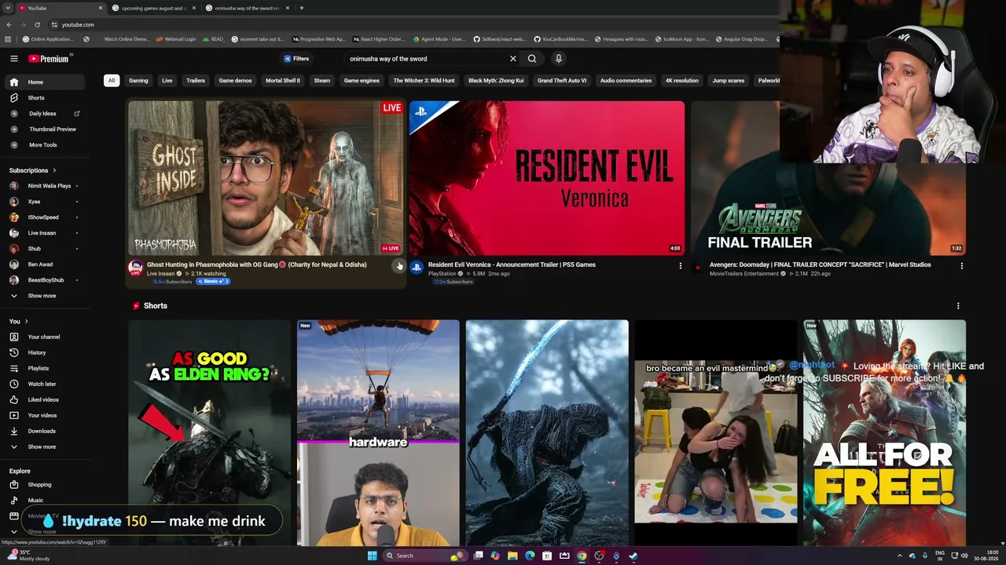Open a new browser tab

tap(302, 8)
